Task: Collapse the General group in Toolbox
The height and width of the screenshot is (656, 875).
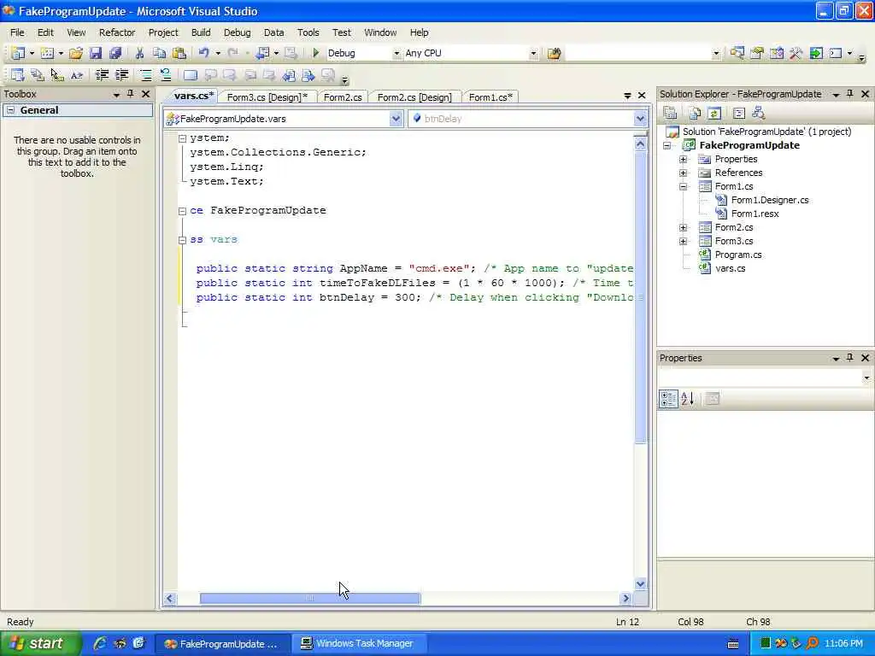Action: click(x=10, y=110)
